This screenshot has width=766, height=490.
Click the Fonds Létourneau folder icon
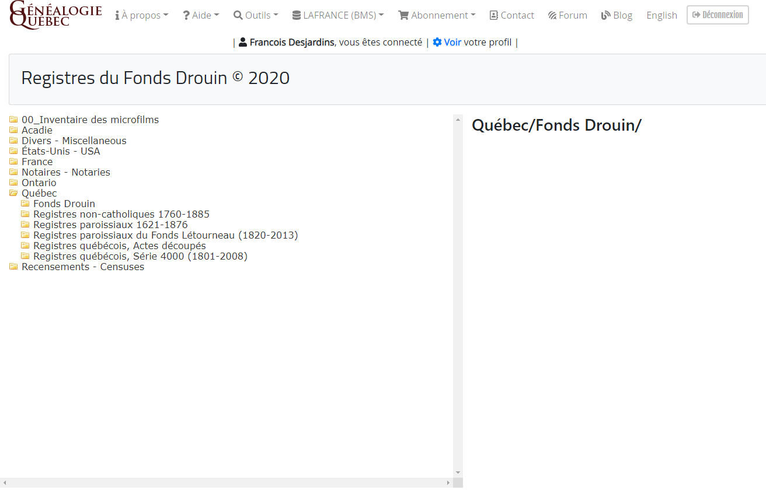[25, 235]
